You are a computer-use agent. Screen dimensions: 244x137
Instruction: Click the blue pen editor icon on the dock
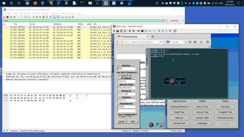coord(157,125)
